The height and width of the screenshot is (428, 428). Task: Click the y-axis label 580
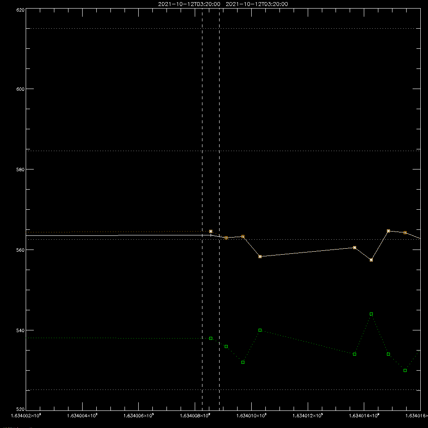(x=21, y=169)
